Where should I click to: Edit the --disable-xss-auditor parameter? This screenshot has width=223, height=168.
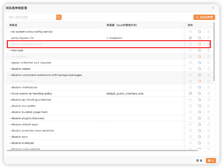pyautogui.click(x=190, y=106)
